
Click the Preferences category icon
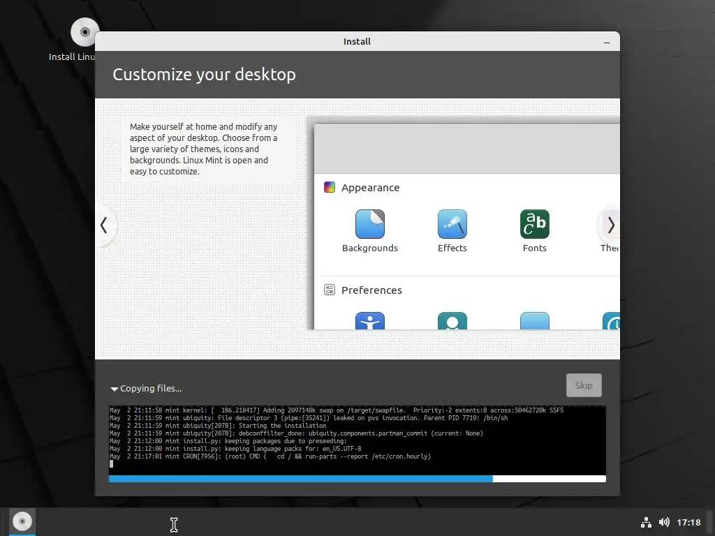(x=330, y=290)
